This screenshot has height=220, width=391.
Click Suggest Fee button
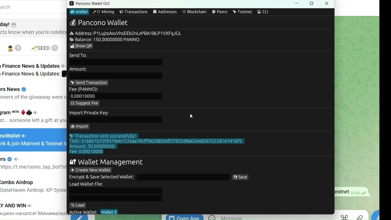tap(84, 103)
